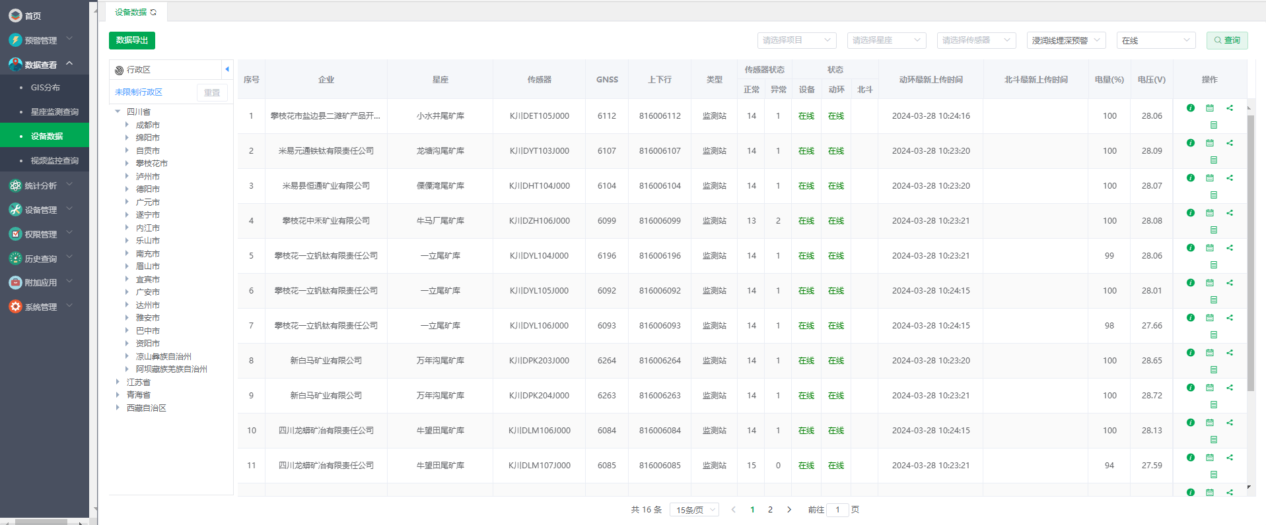Open the 请选择传感器 dropdown

click(x=976, y=40)
